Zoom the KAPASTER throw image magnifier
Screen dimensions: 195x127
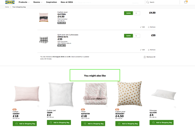[107, 106]
